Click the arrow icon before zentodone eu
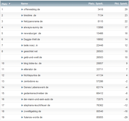129x121 pixels. click(x=22, y=81)
